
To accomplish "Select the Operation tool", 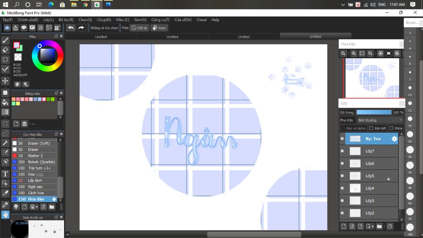I will [x=5, y=183].
